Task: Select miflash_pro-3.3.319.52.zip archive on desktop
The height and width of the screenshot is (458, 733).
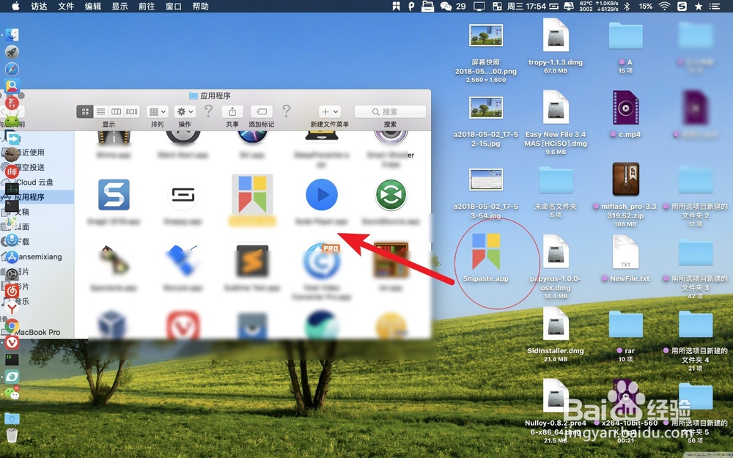Action: click(x=625, y=180)
